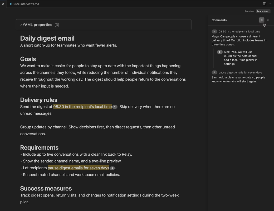Open Maya's comment about delivery time
The width and height of the screenshot is (274, 211).
click(x=239, y=40)
